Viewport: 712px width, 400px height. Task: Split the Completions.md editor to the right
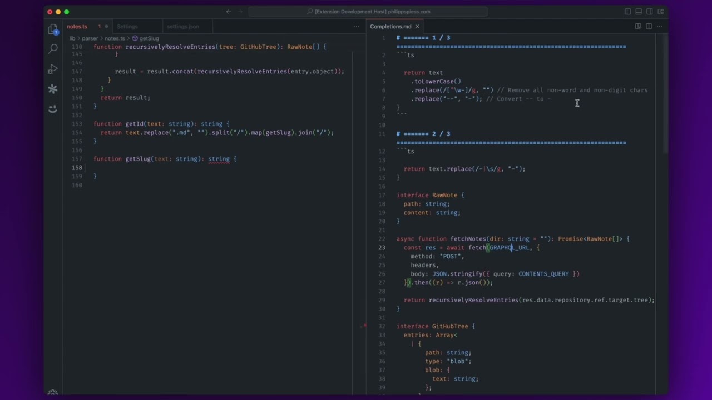649,26
